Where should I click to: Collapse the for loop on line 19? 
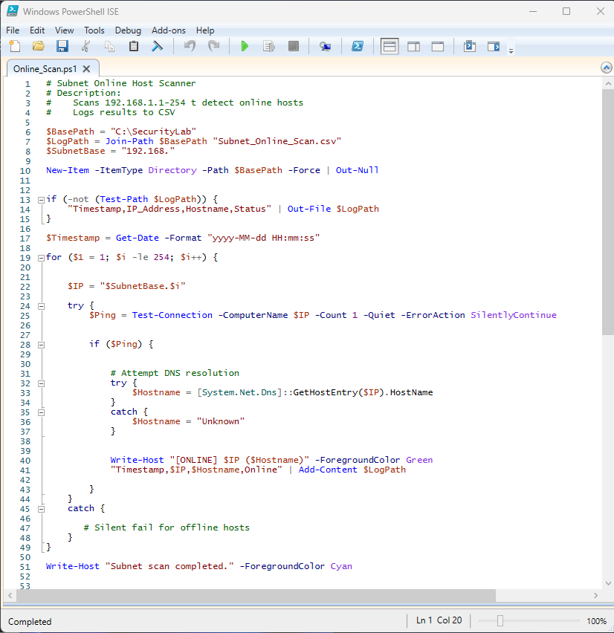pyautogui.click(x=40, y=257)
